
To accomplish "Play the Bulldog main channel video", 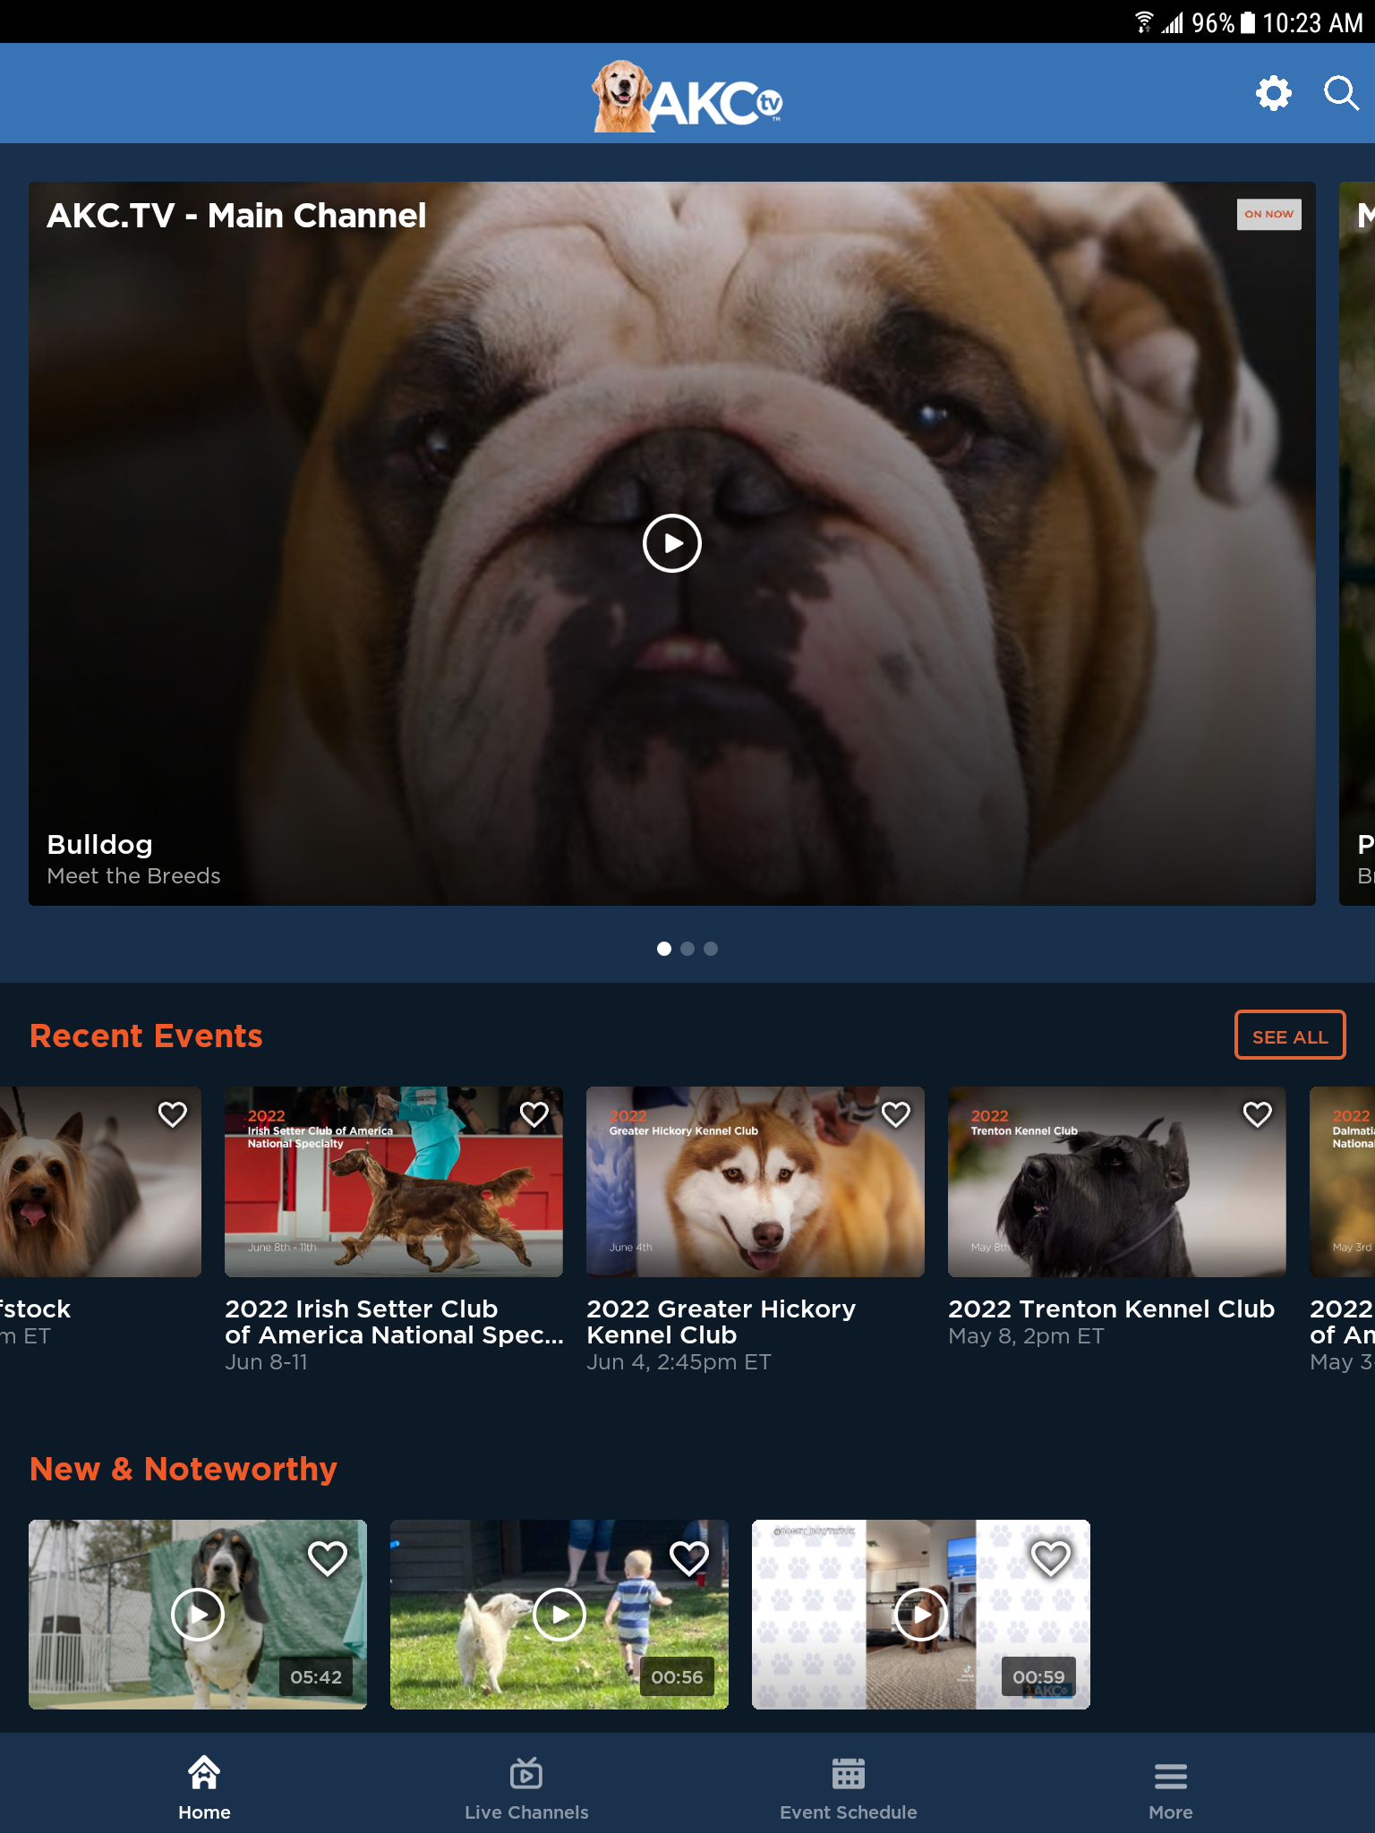I will pyautogui.click(x=671, y=543).
